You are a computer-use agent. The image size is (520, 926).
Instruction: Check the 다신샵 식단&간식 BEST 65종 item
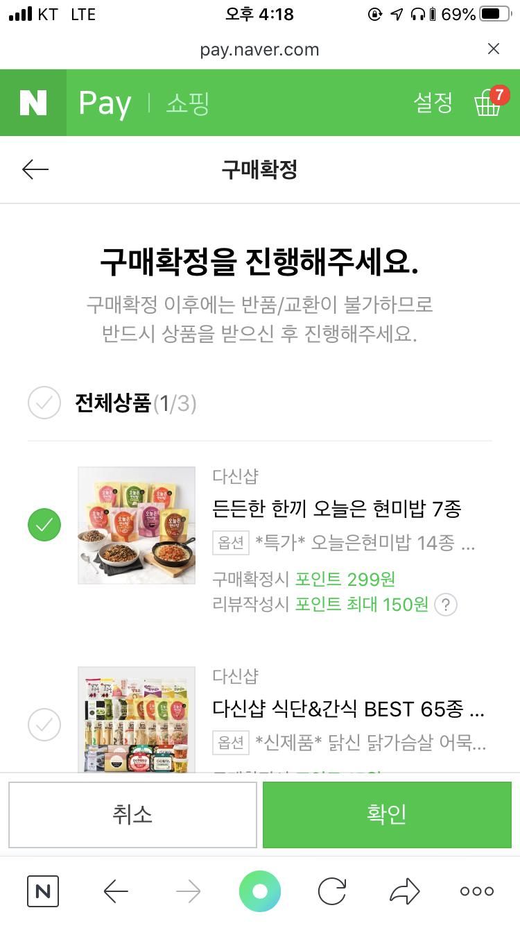44,725
